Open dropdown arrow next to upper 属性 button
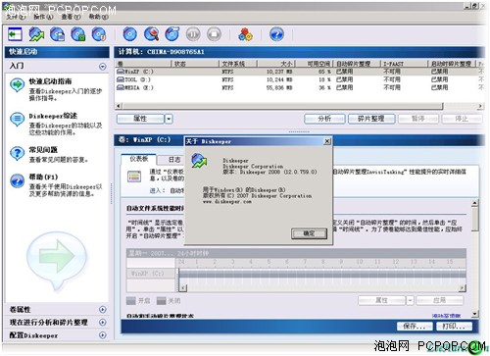The image size is (490, 356). (169, 119)
